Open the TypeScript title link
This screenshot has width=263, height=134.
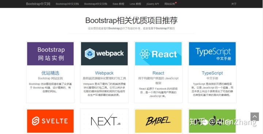[x=212, y=73]
